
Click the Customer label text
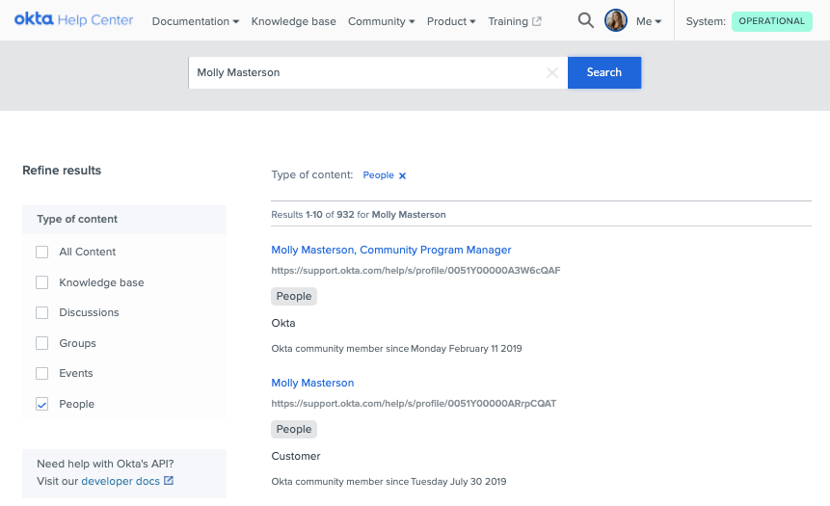[x=295, y=456]
